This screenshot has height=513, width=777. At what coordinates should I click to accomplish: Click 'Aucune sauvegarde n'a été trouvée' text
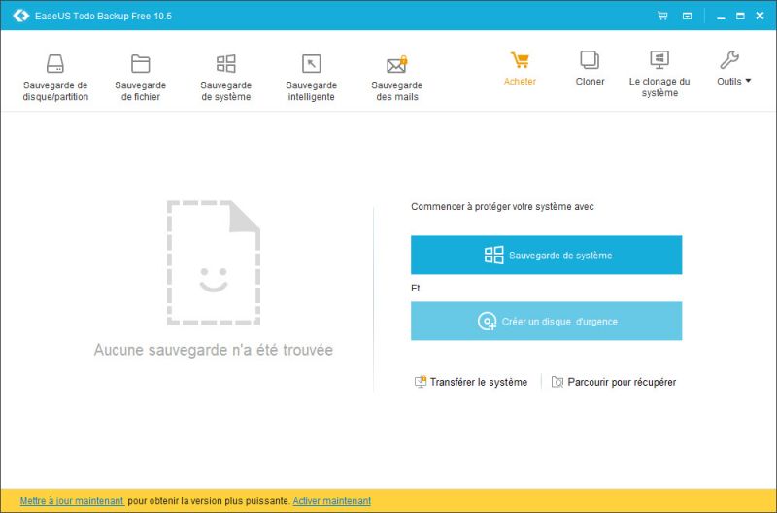214,350
